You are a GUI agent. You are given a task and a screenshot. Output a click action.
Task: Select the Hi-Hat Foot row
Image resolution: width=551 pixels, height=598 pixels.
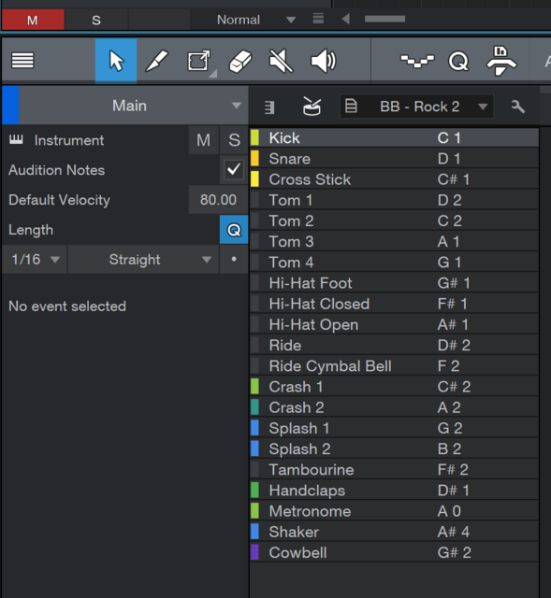pyautogui.click(x=394, y=283)
